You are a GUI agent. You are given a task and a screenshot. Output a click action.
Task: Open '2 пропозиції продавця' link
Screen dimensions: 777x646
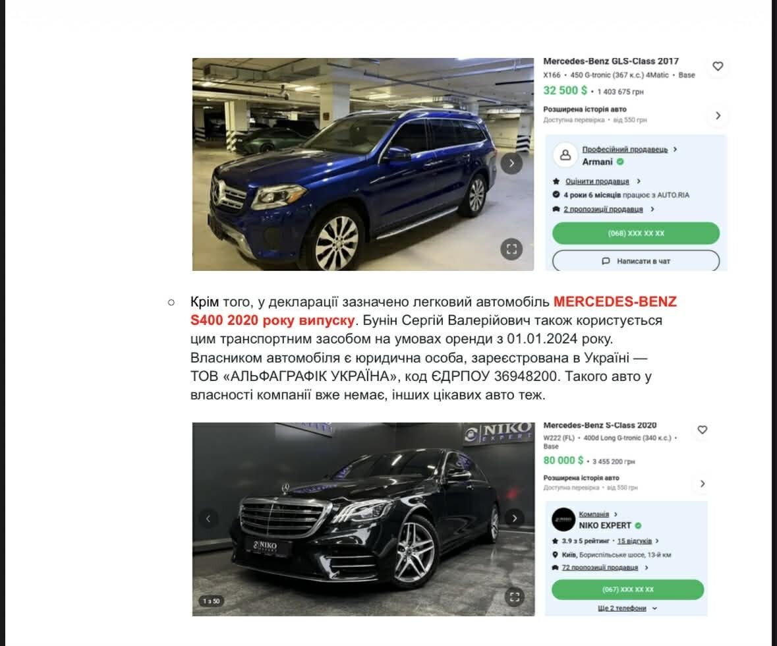603,209
